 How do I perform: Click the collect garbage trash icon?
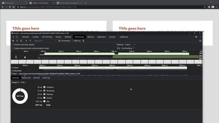[83, 41]
